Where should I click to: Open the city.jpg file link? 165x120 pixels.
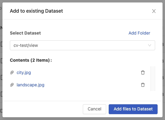[x=24, y=73]
